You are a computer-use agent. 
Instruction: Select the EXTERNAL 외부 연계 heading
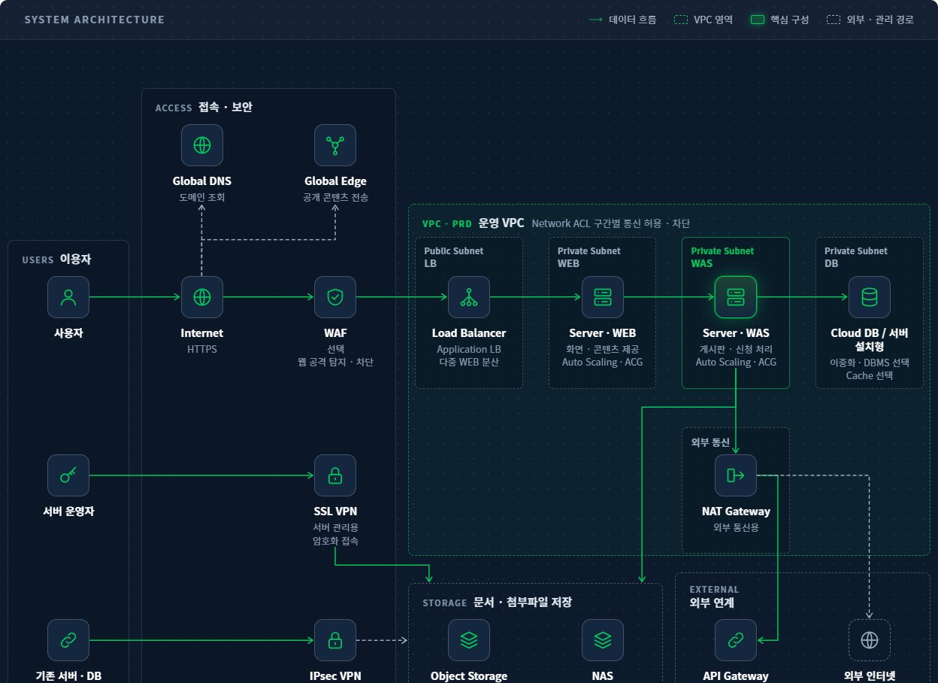tap(714, 596)
